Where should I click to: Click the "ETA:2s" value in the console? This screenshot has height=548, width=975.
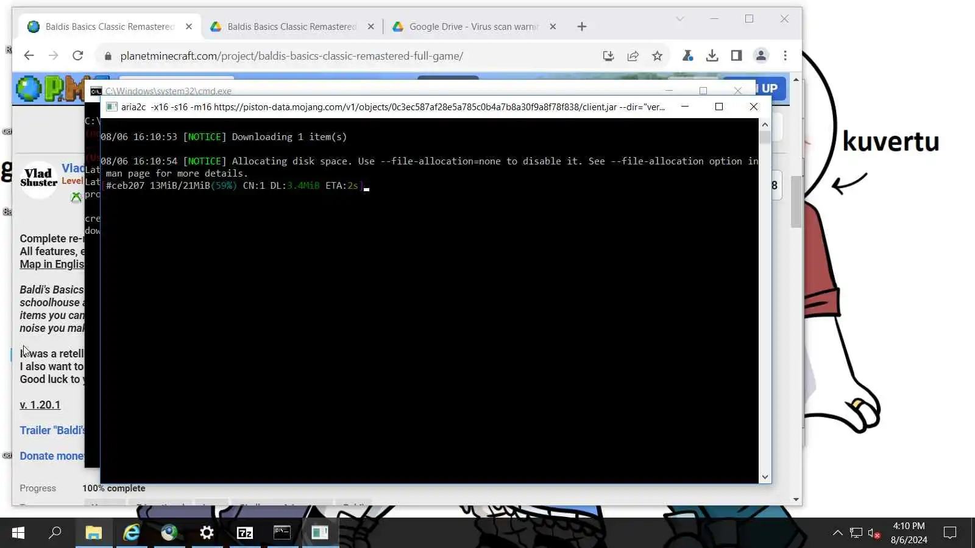[x=342, y=186]
